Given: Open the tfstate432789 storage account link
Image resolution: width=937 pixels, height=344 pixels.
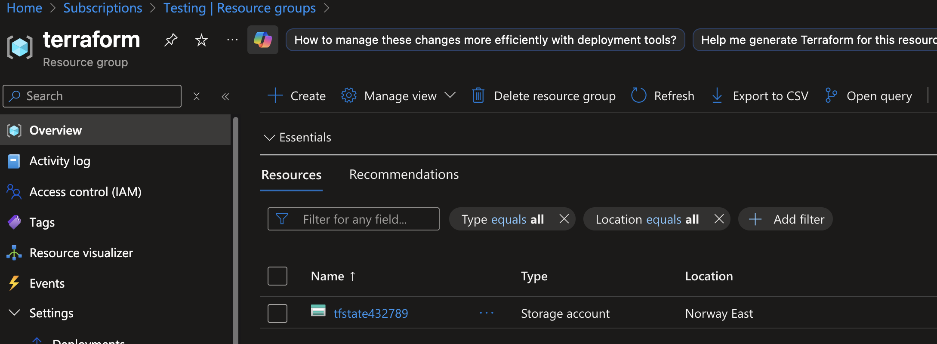Looking at the screenshot, I should pyautogui.click(x=370, y=313).
